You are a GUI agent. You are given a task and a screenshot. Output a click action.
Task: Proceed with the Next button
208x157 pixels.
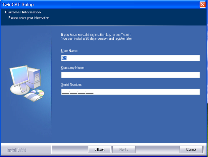point(124,149)
